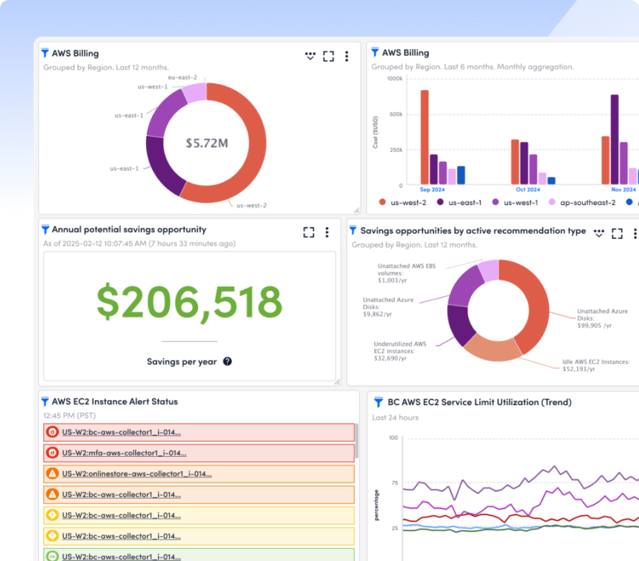
Task: Open orange-flagged US-W2:bc-aws-collector1 link
Action: 122,495
